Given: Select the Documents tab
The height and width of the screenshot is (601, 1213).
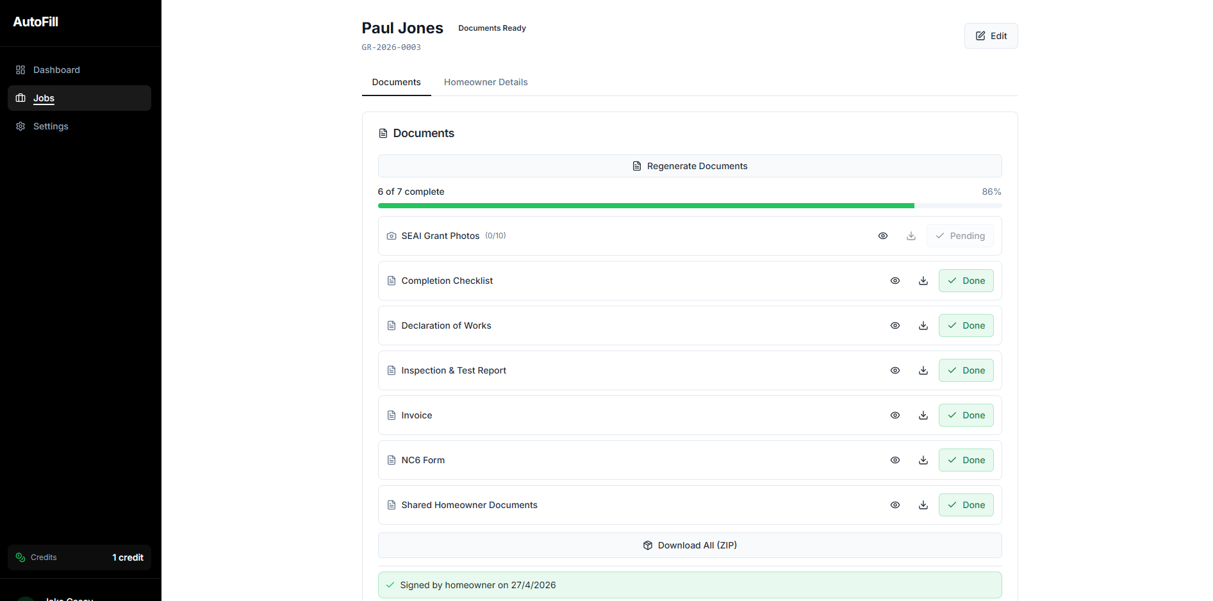Looking at the screenshot, I should coord(396,82).
